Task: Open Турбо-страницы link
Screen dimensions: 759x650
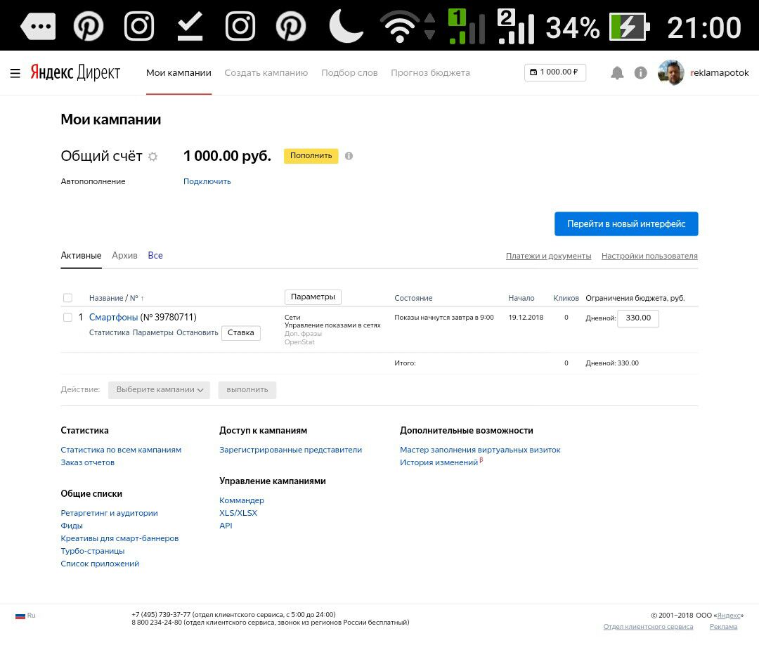Action: (x=93, y=551)
